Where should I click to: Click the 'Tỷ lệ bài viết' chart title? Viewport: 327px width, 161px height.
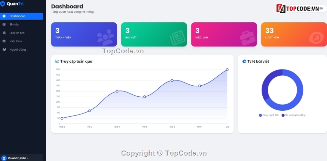[258, 61]
